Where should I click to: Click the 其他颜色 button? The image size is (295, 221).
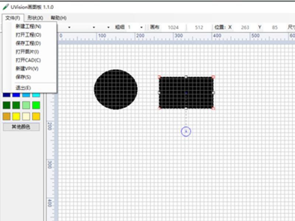coord(21,127)
